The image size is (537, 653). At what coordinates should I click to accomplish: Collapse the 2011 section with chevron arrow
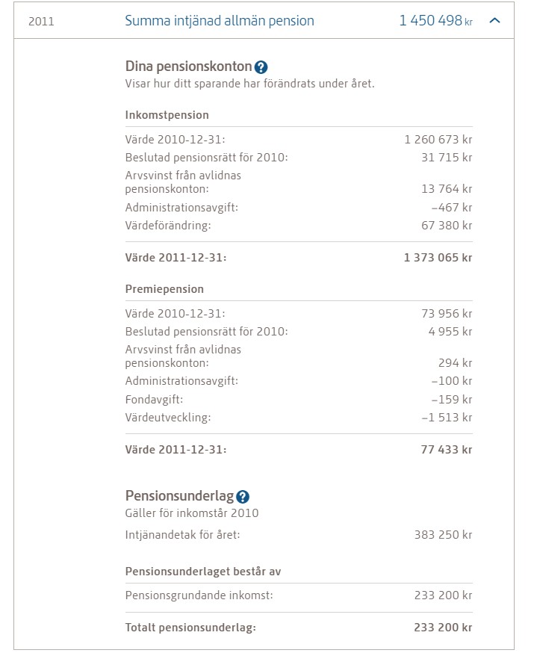pos(494,20)
